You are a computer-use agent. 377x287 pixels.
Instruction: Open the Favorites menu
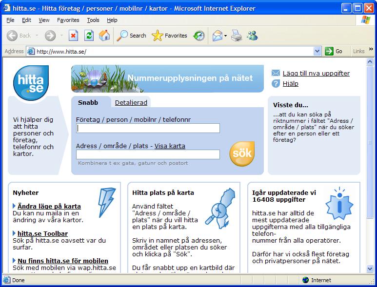click(68, 20)
